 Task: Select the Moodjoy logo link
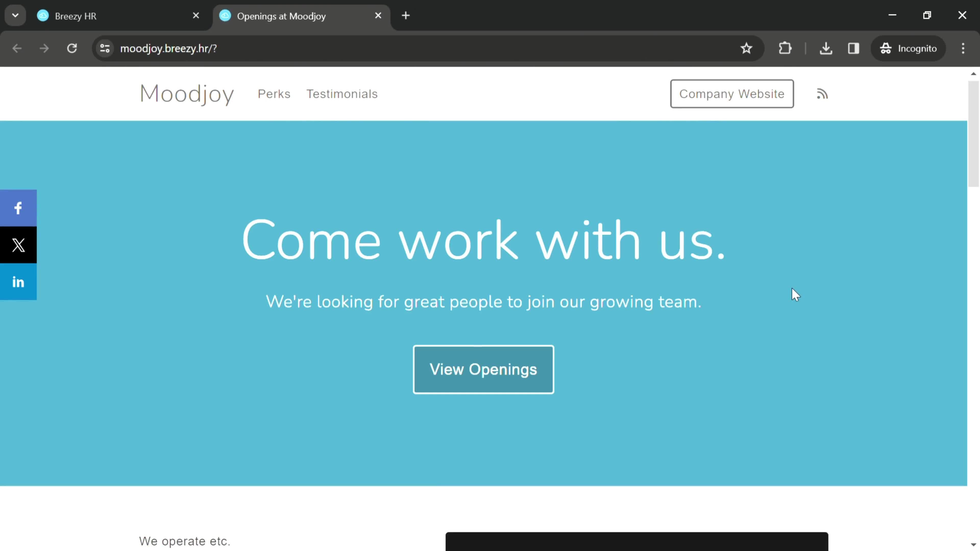coord(187,94)
